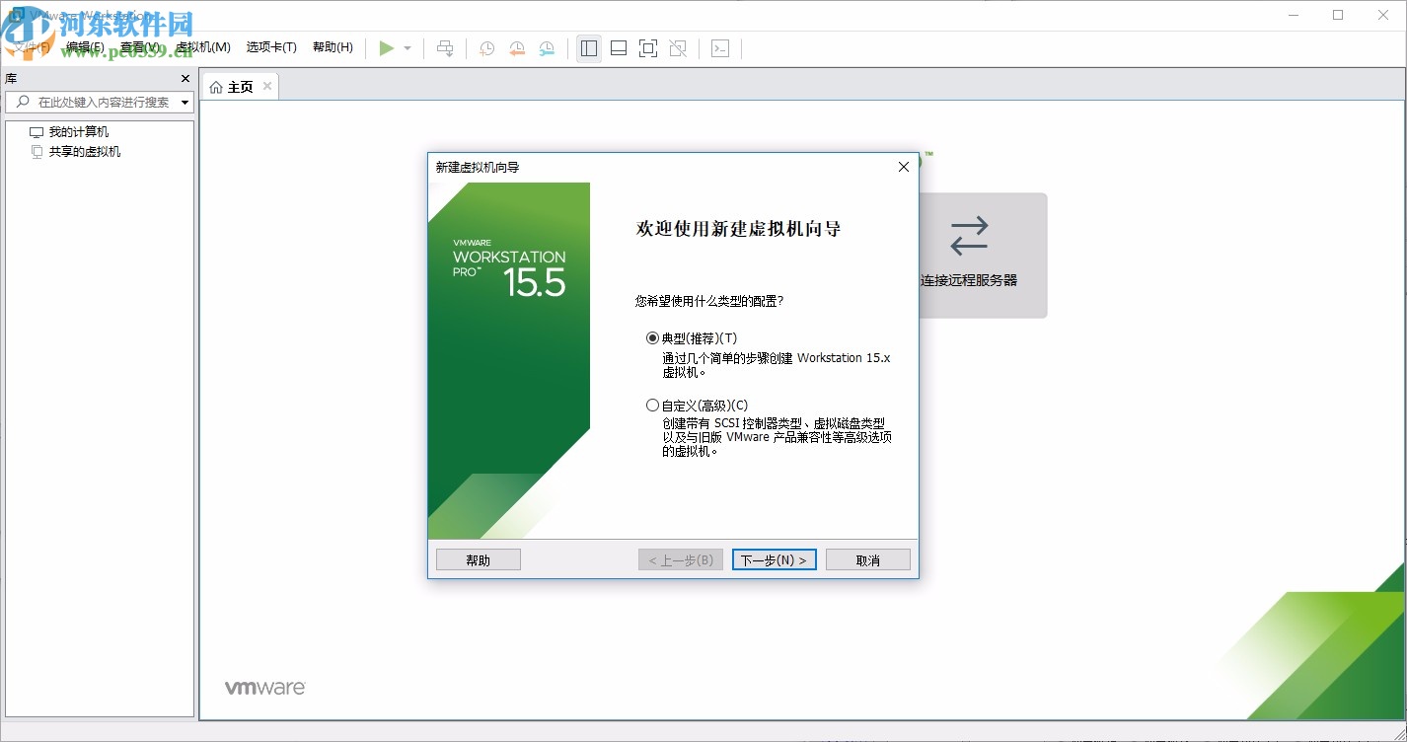
Task: Choose the 自定义(高级) configuration option
Action: point(652,405)
